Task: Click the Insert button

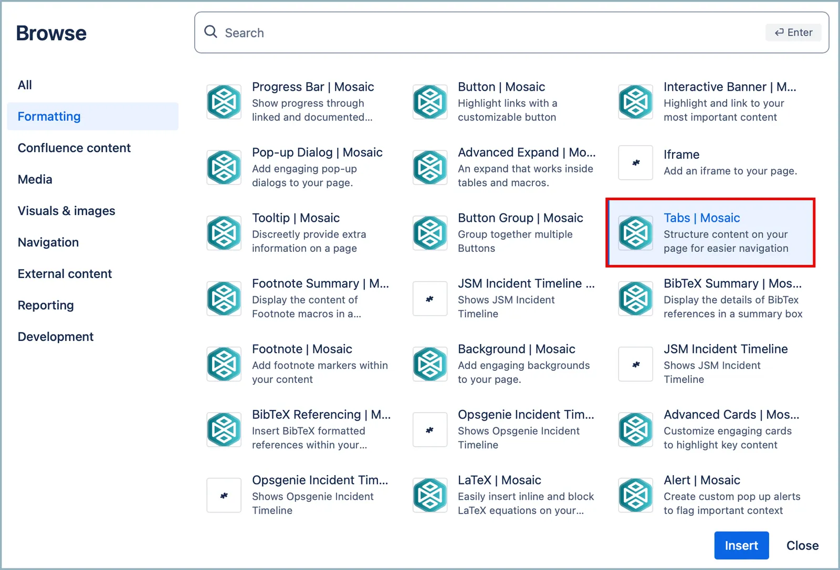Action: (x=741, y=545)
